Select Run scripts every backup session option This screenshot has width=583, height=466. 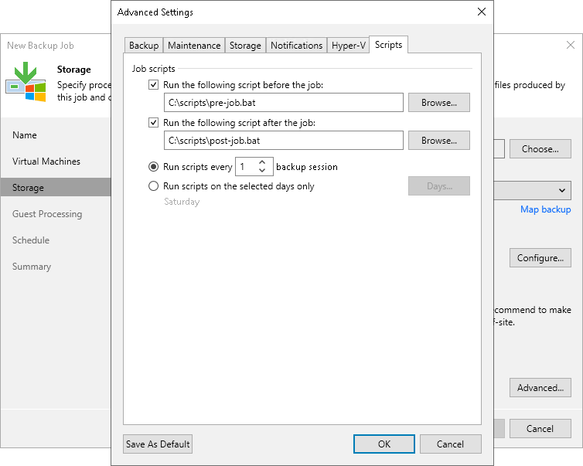tap(153, 167)
